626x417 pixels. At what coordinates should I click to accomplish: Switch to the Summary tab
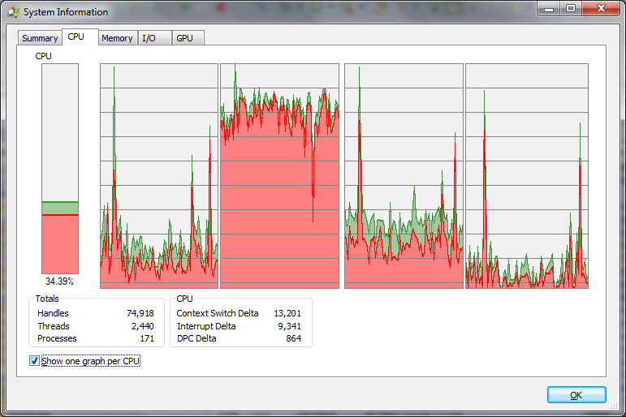(x=40, y=38)
